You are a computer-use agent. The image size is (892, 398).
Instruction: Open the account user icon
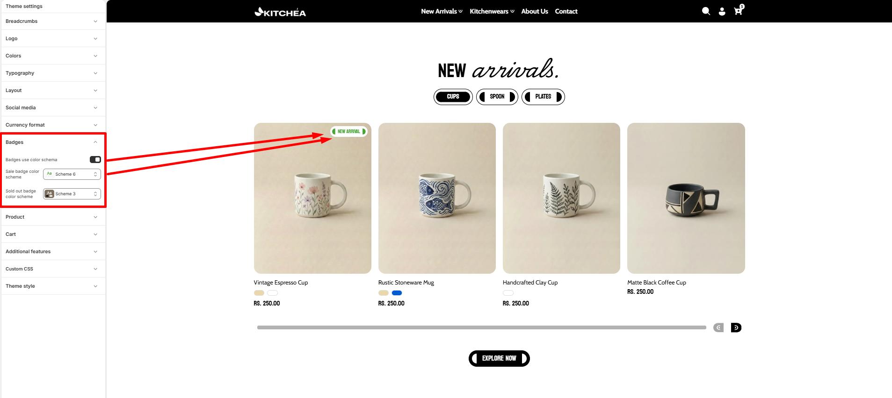coord(722,11)
